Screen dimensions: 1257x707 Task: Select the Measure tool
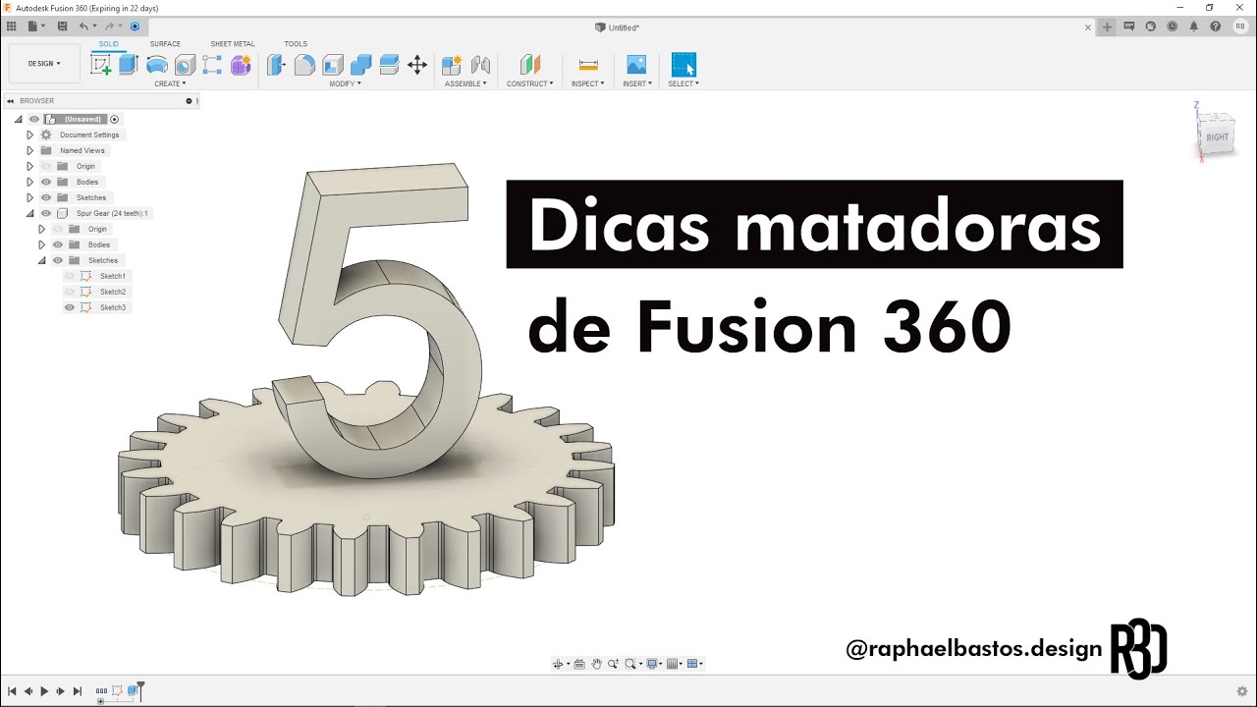point(588,66)
